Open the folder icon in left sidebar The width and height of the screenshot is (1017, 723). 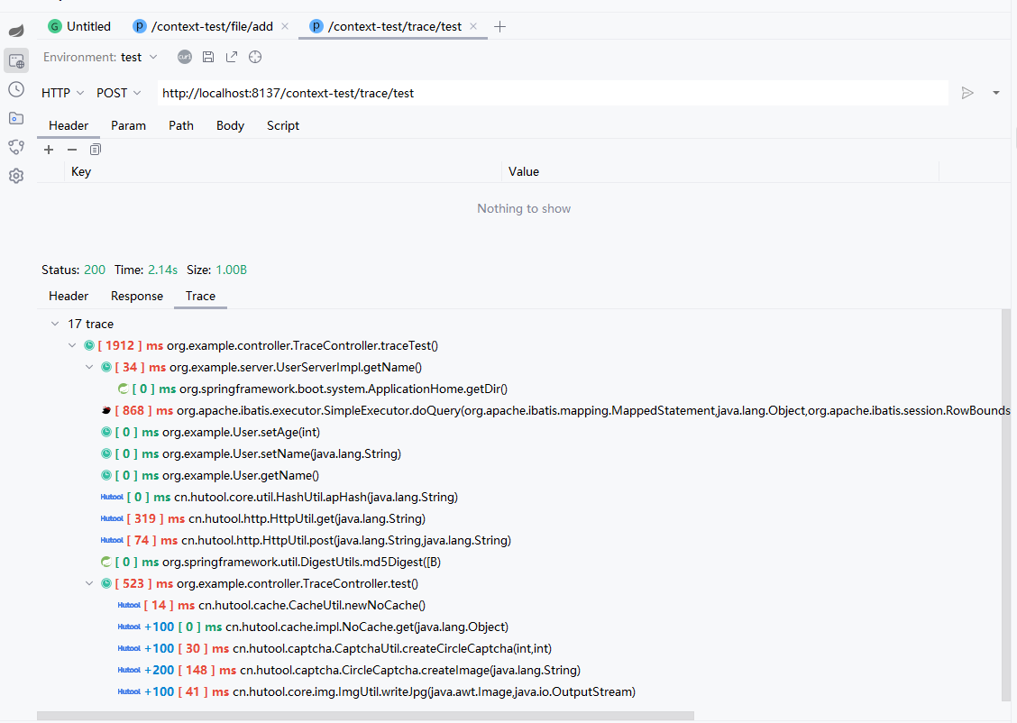click(16, 118)
